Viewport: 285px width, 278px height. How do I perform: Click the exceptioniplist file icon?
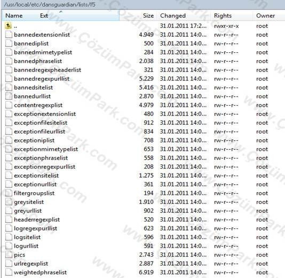coord(9,140)
